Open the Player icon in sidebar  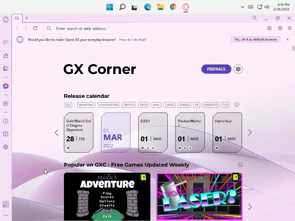(x=6, y=104)
